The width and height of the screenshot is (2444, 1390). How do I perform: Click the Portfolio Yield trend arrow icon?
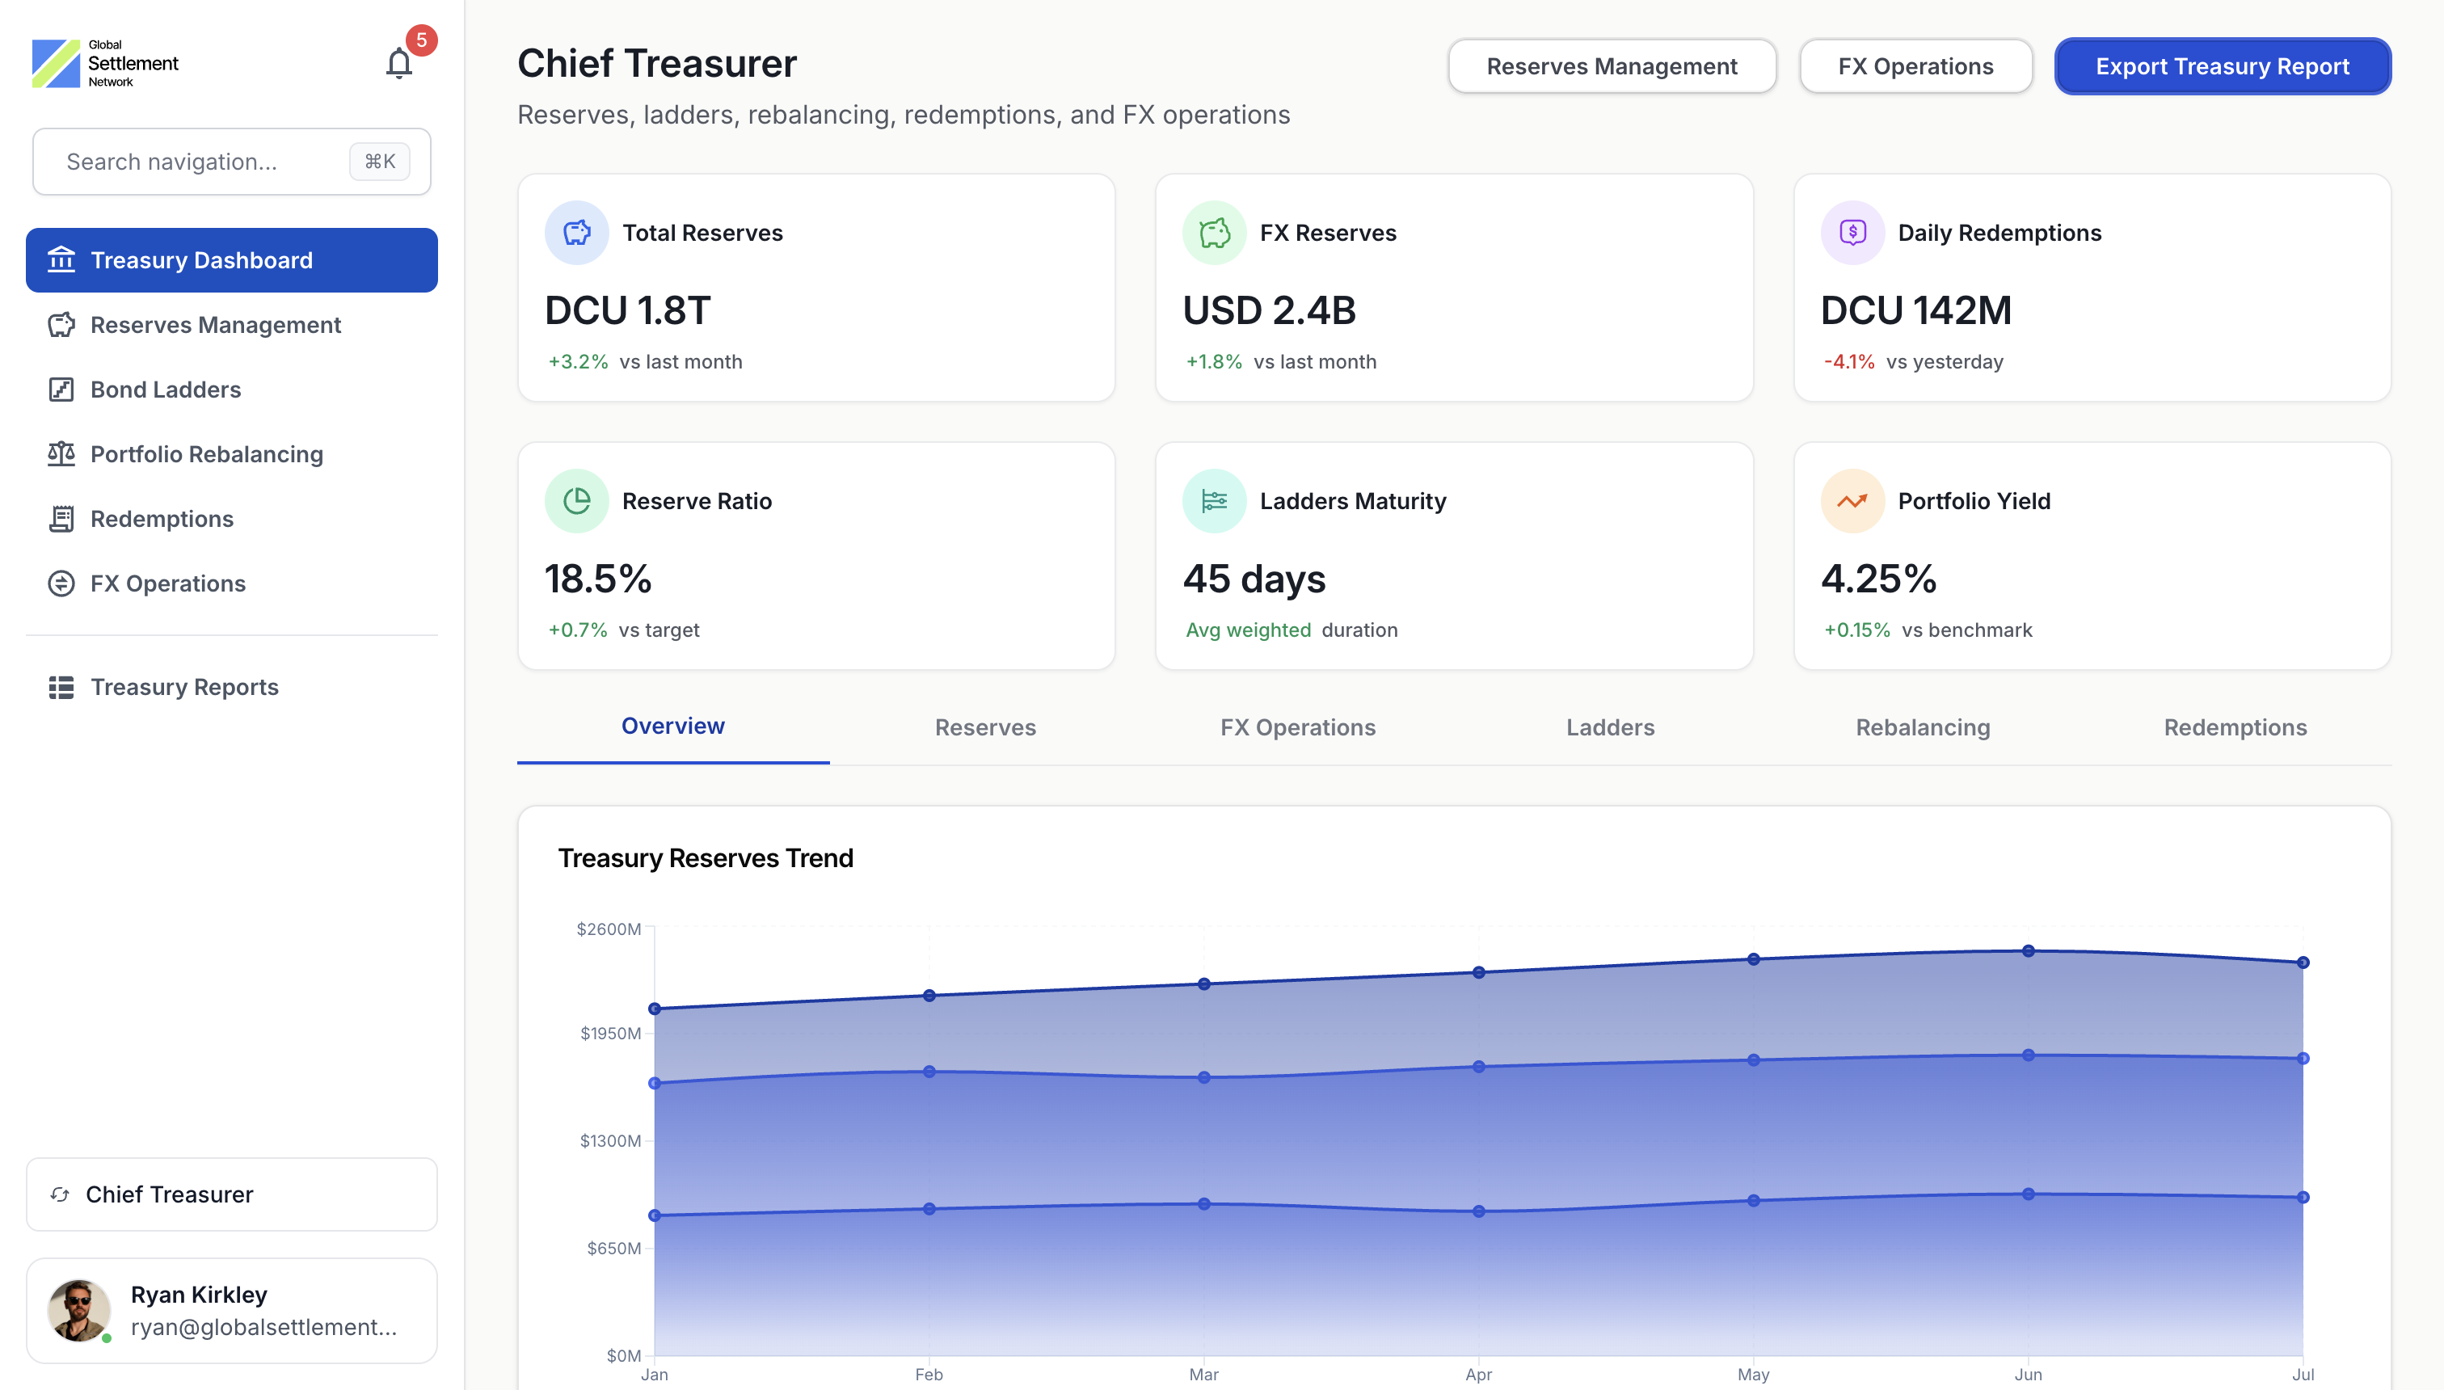point(1852,500)
